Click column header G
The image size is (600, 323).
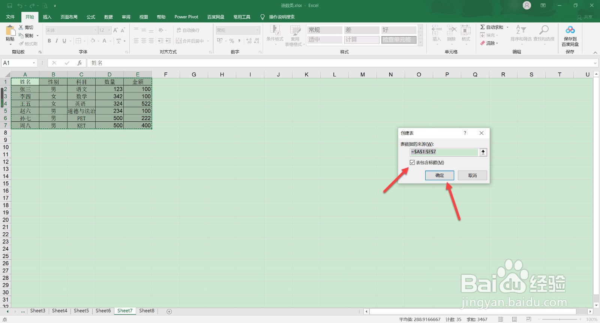(x=194, y=75)
